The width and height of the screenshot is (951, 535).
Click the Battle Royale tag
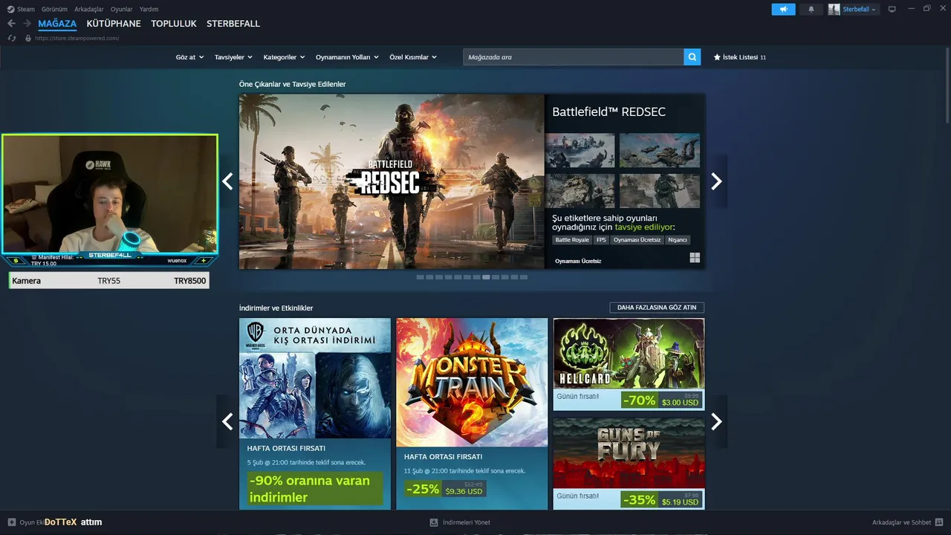[572, 240]
